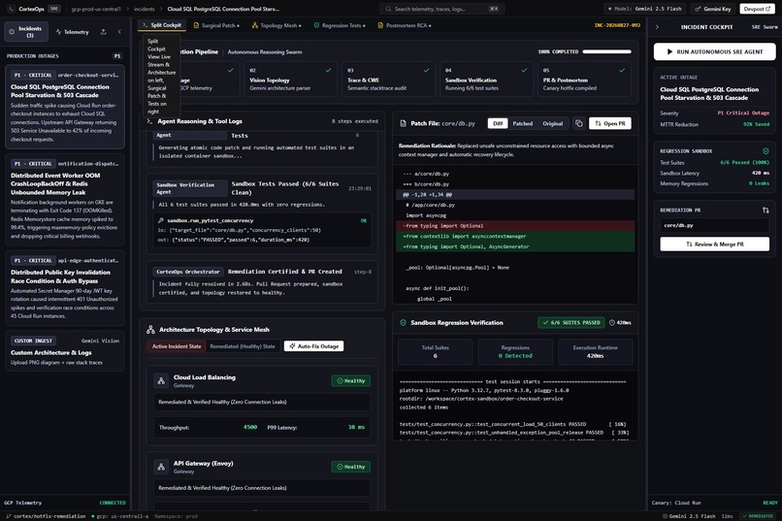Click the patch file document icon
This screenshot has height=521, width=782.
[403, 123]
